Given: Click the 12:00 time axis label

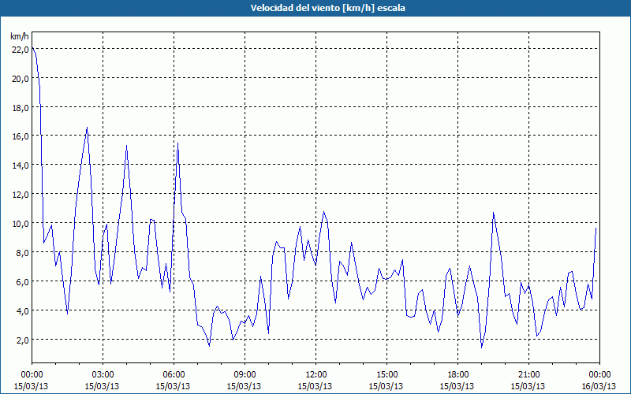Looking at the screenshot, I should [316, 375].
